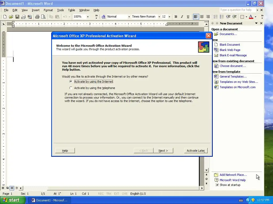The height and width of the screenshot is (204, 273).
Task: Click the Copy toolbar icon
Action: (51, 17)
